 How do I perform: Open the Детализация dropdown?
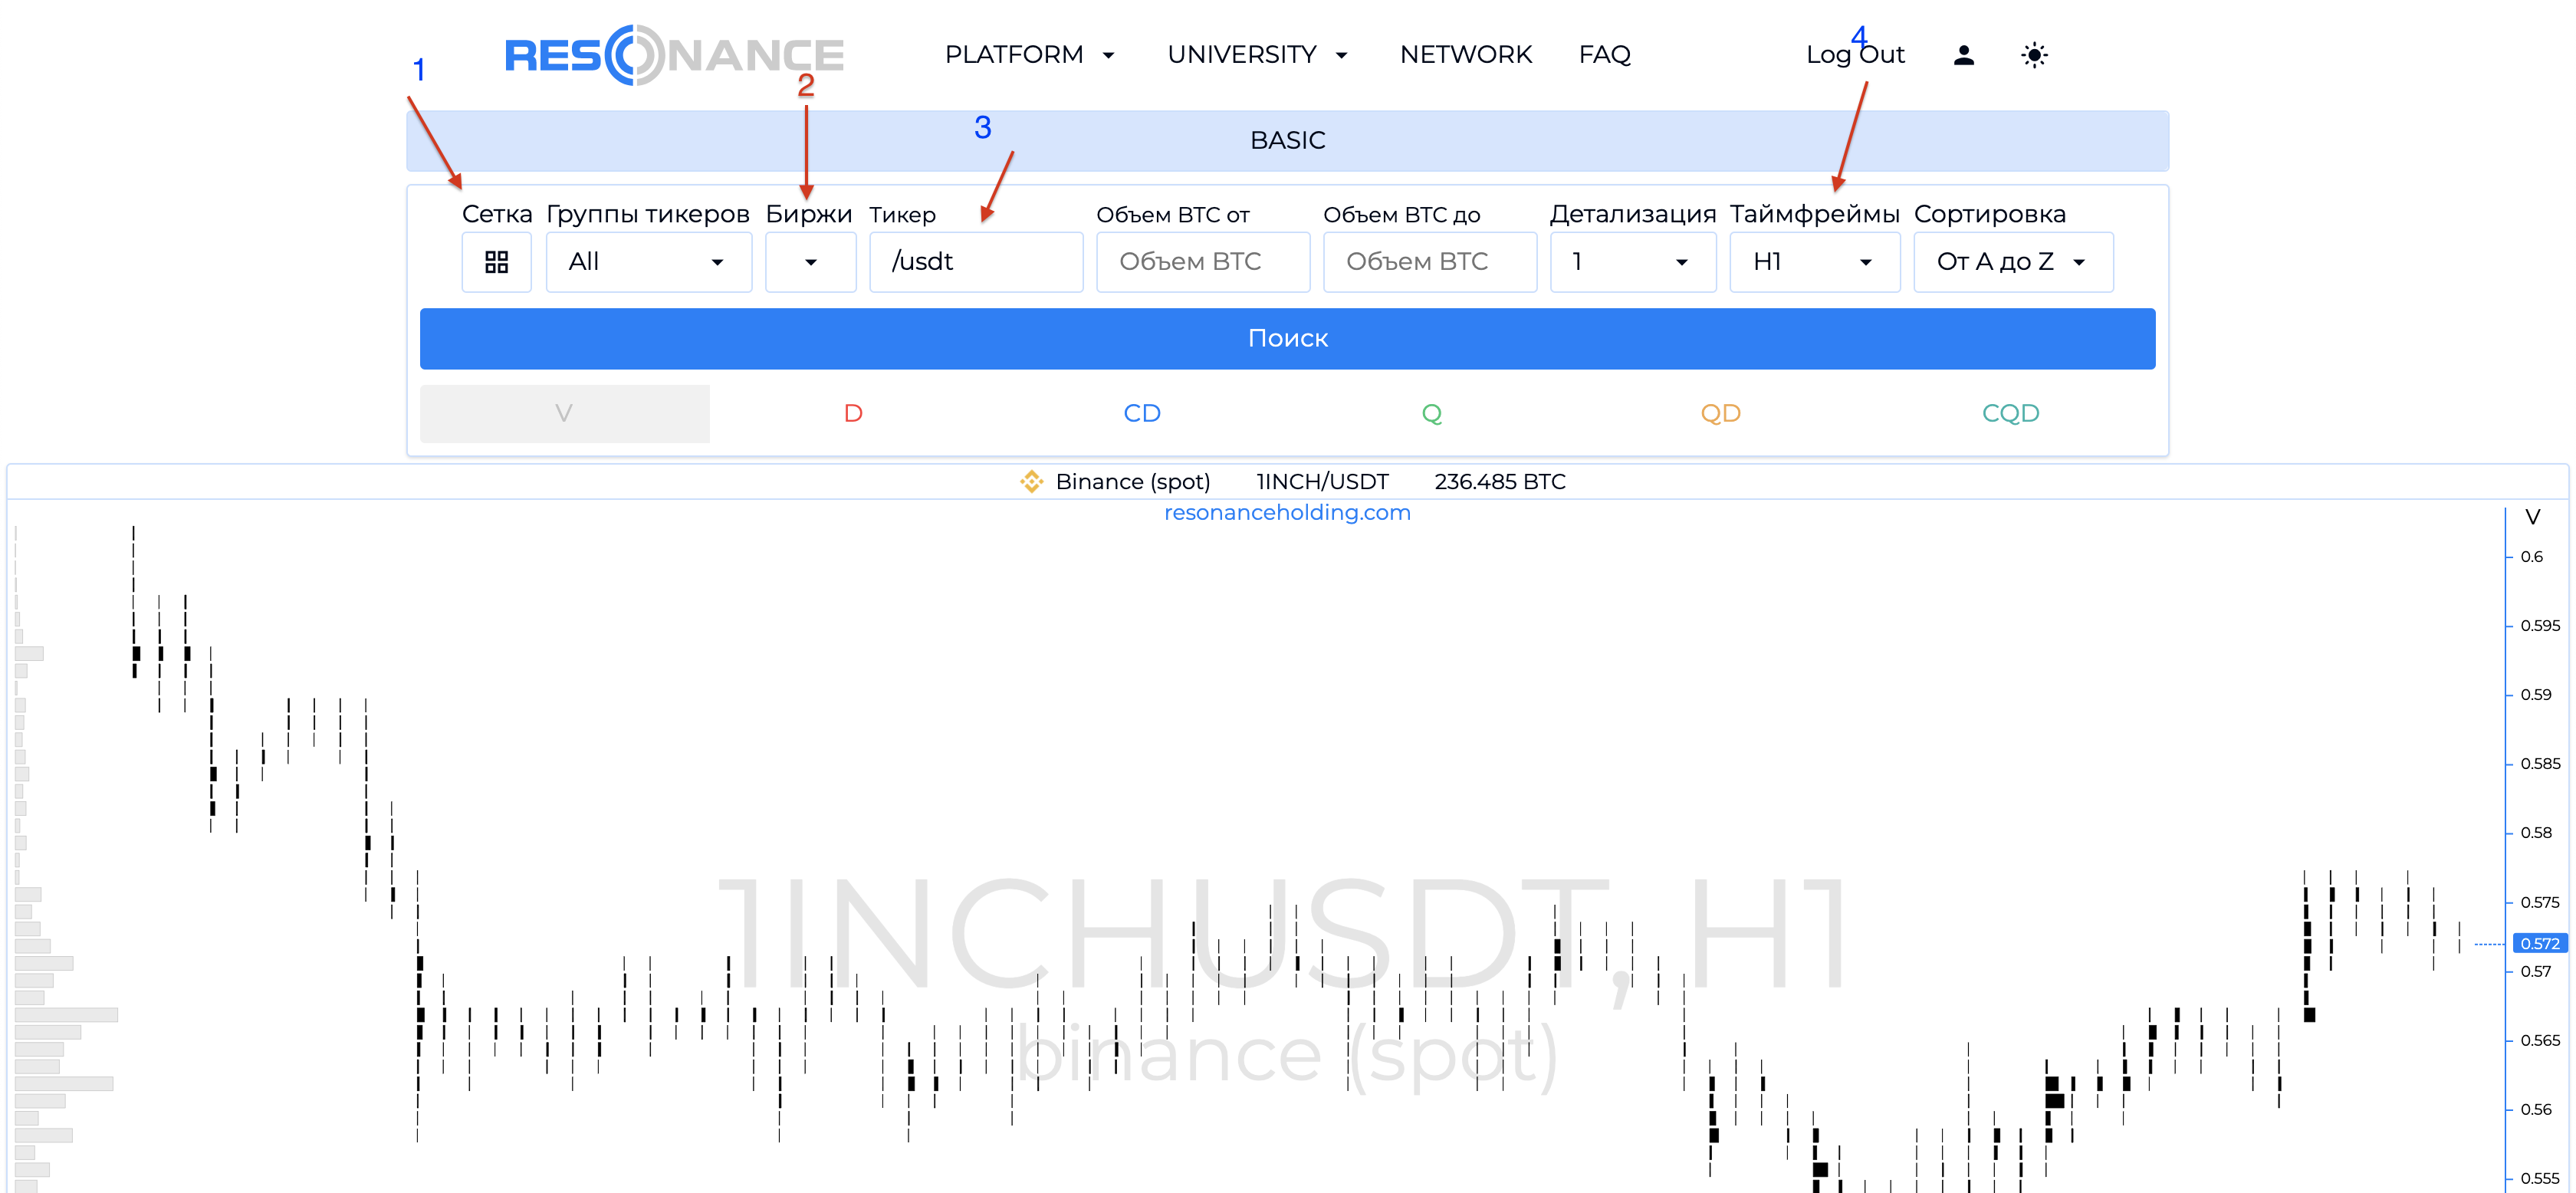pyautogui.click(x=1632, y=262)
